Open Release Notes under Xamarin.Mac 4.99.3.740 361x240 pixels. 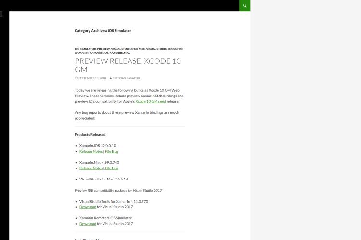point(91,168)
